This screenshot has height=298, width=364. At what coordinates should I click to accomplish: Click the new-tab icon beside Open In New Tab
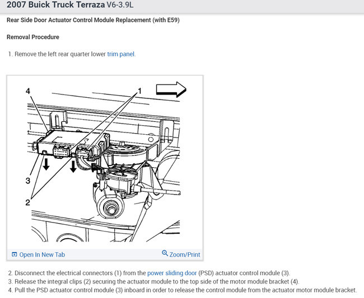[x=15, y=254]
